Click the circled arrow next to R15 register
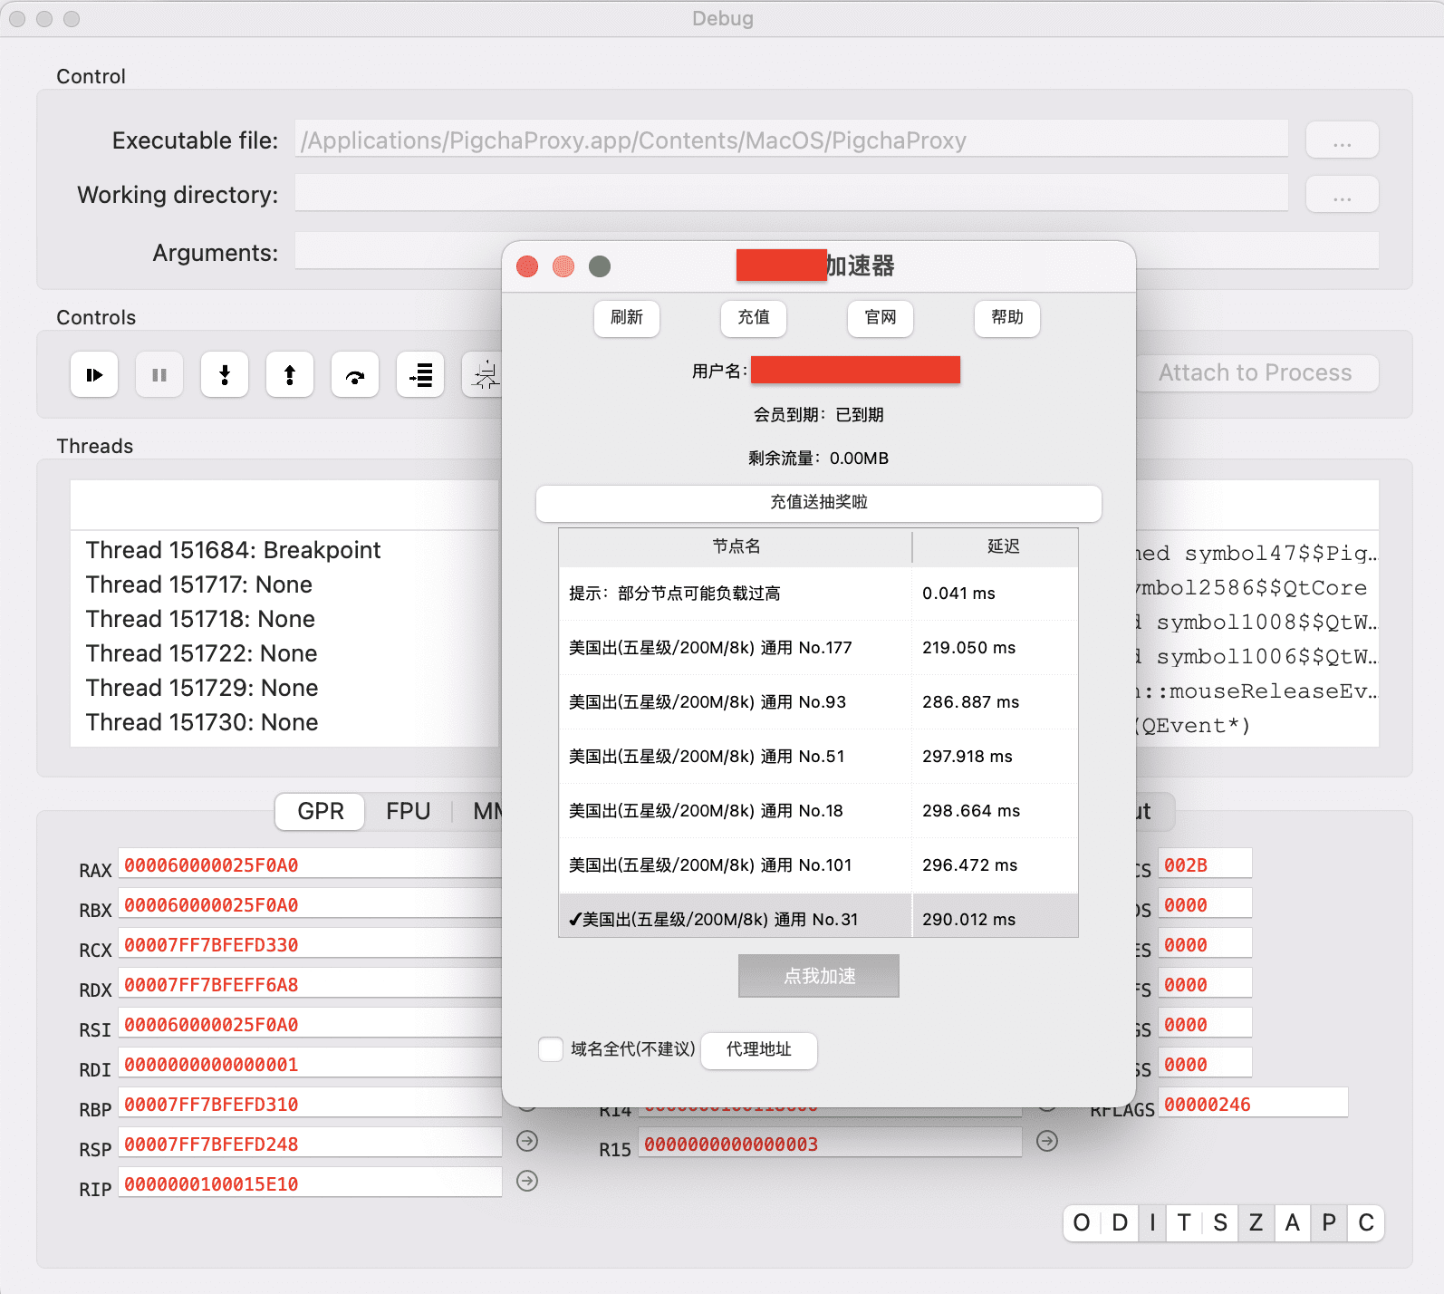Viewport: 1444px width, 1294px height. tap(1047, 1141)
